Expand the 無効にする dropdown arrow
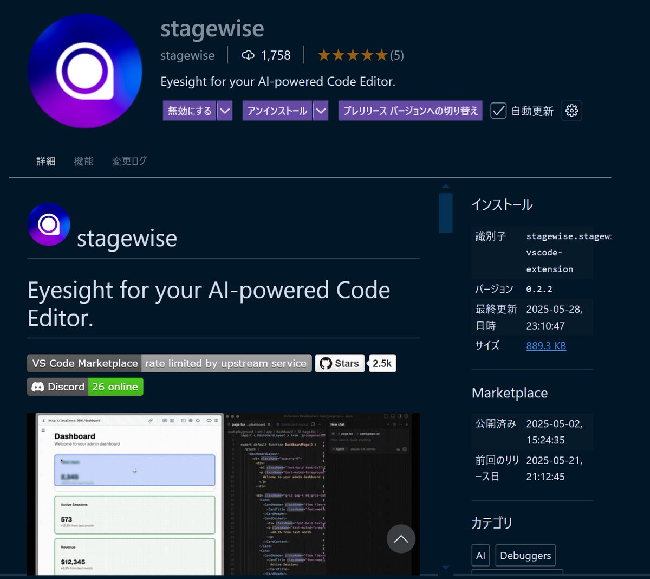This screenshot has width=650, height=579. [x=225, y=111]
